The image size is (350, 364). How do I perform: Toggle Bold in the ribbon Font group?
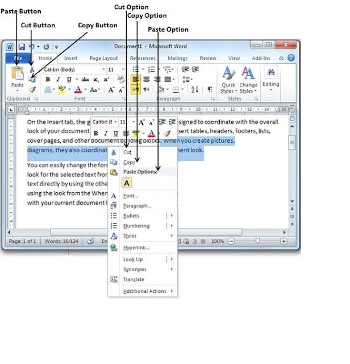(x=48, y=80)
